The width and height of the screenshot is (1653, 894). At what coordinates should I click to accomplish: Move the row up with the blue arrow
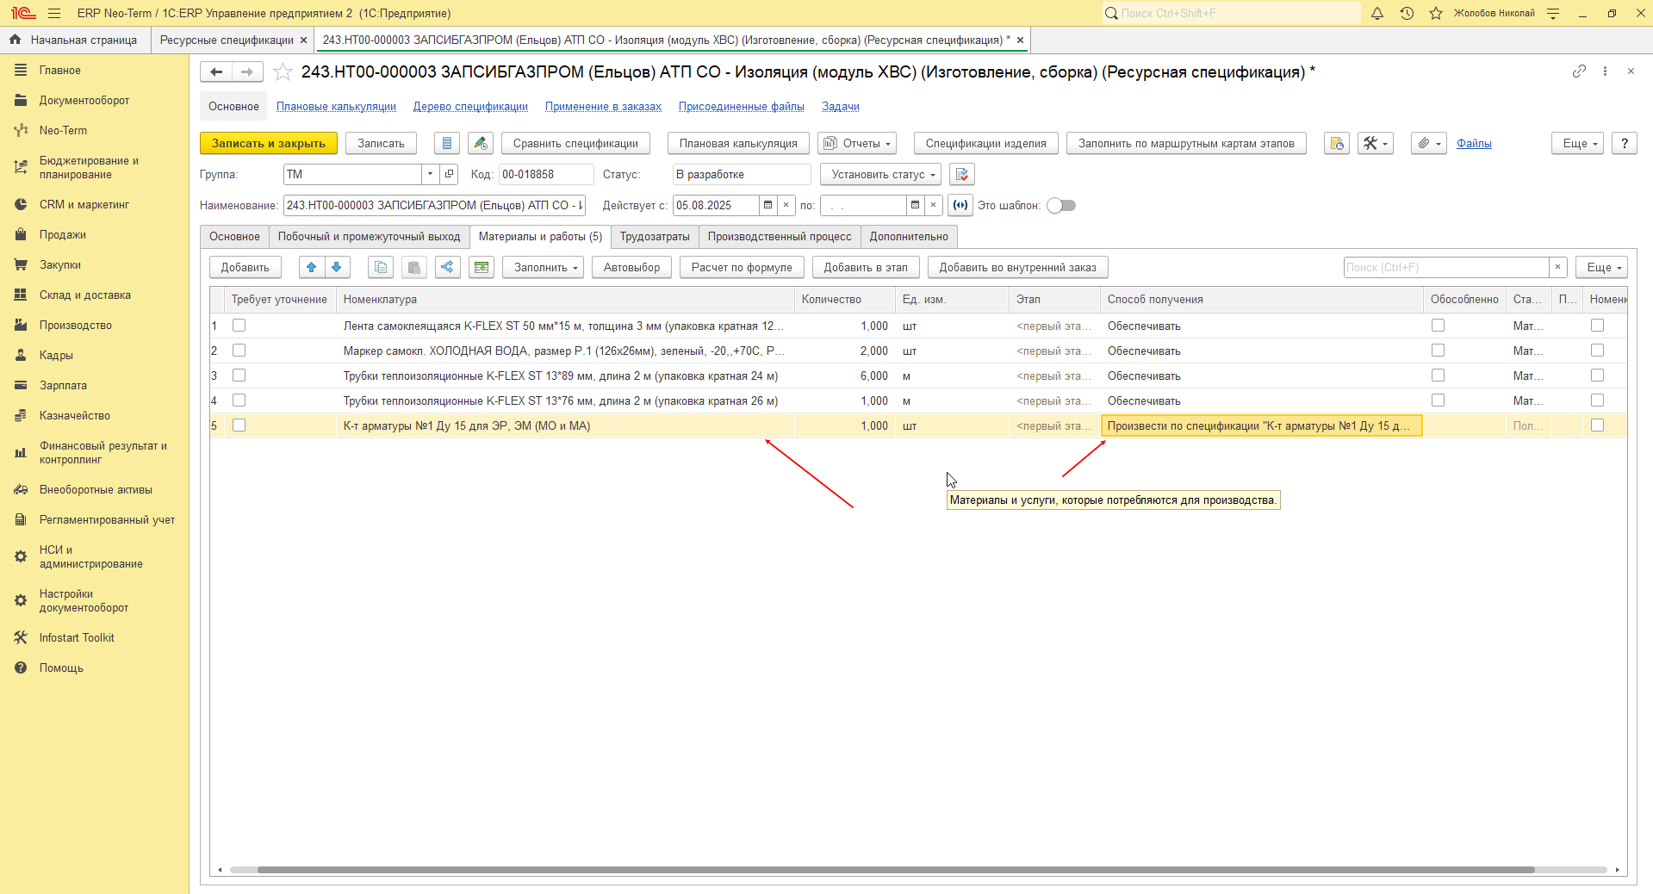tap(312, 267)
